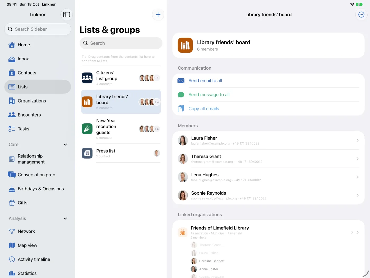Click the Press list contact avatar
370x278 pixels.
(157, 153)
